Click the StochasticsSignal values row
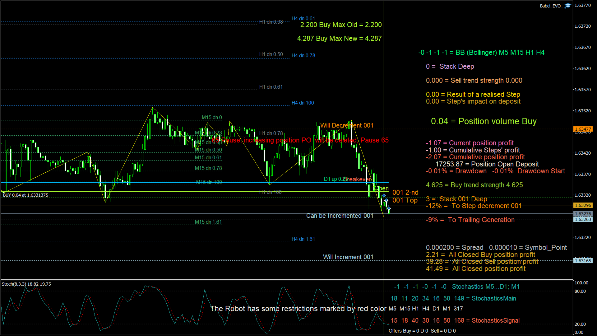 point(455,321)
